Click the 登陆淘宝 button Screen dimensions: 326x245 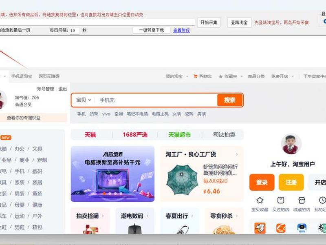point(239,22)
